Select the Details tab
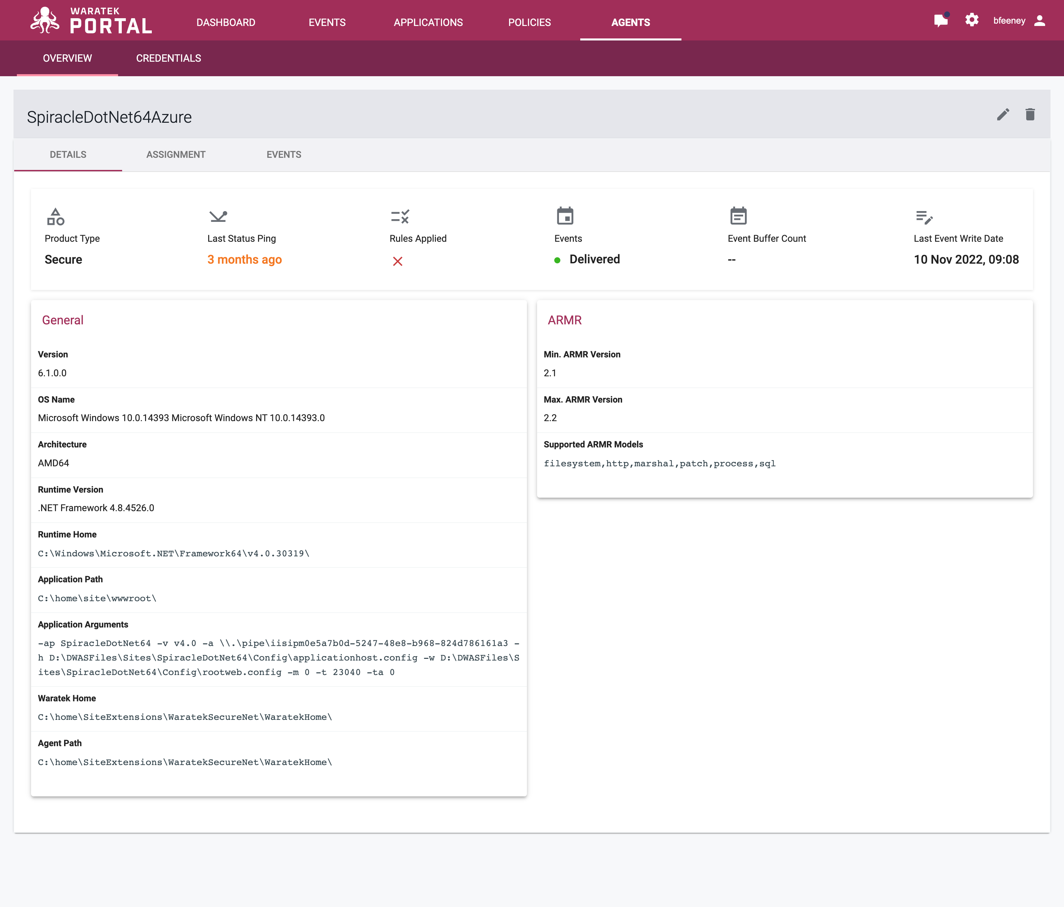Image resolution: width=1064 pixels, height=907 pixels. 68,154
